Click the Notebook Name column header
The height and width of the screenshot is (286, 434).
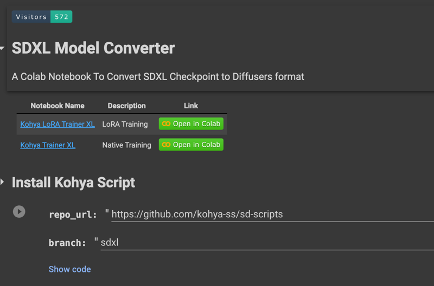coord(58,106)
